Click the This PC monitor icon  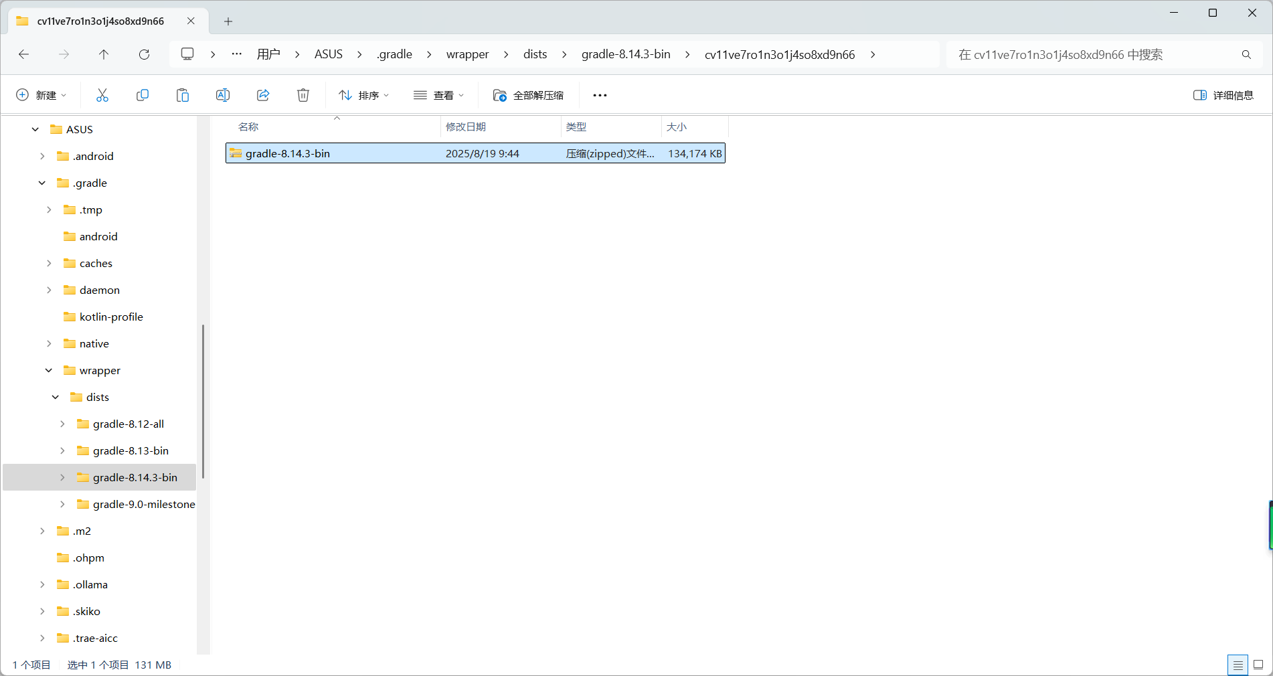pos(187,54)
